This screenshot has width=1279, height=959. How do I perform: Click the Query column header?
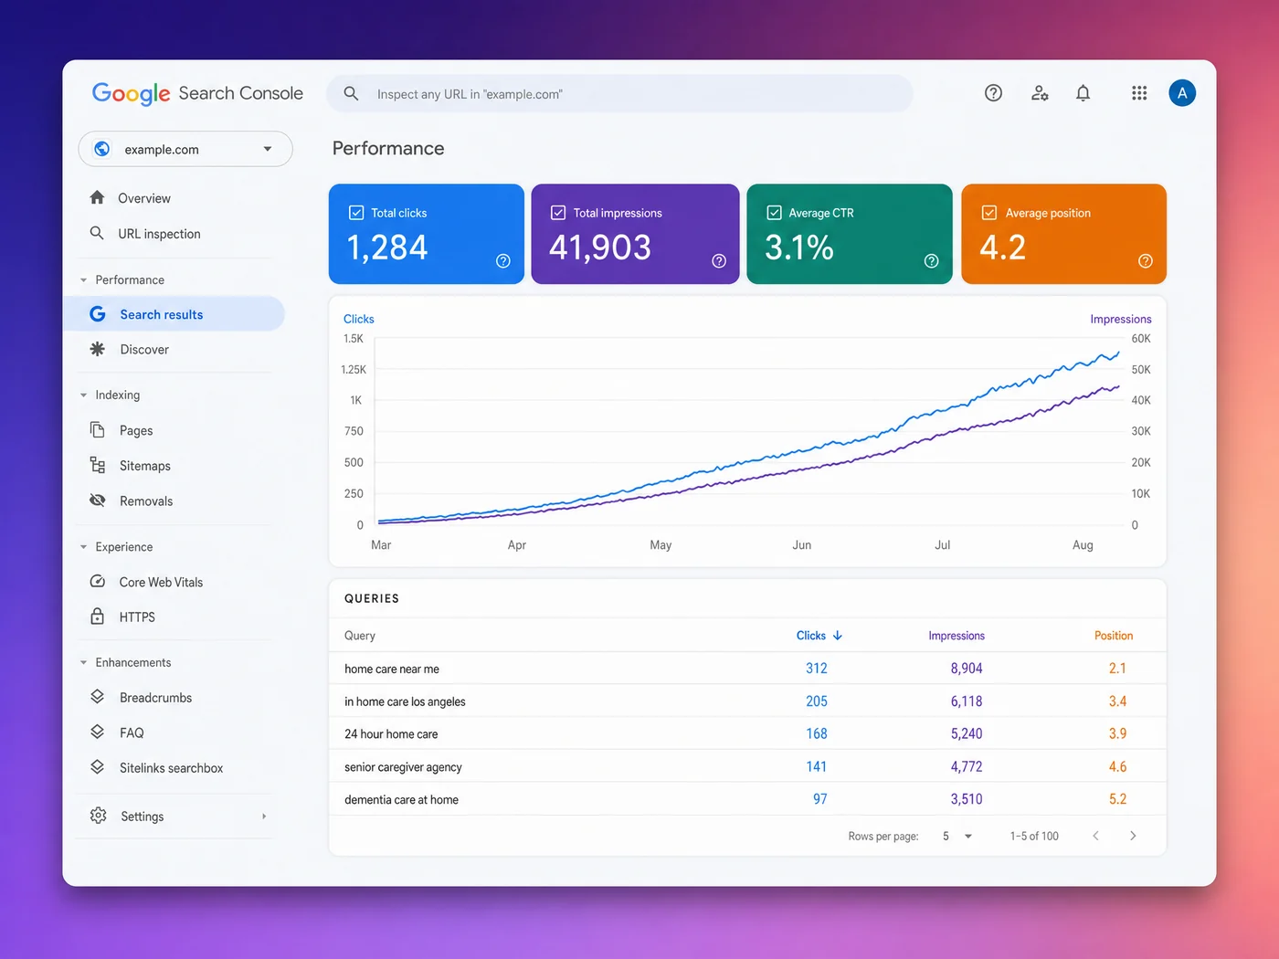tap(360, 636)
